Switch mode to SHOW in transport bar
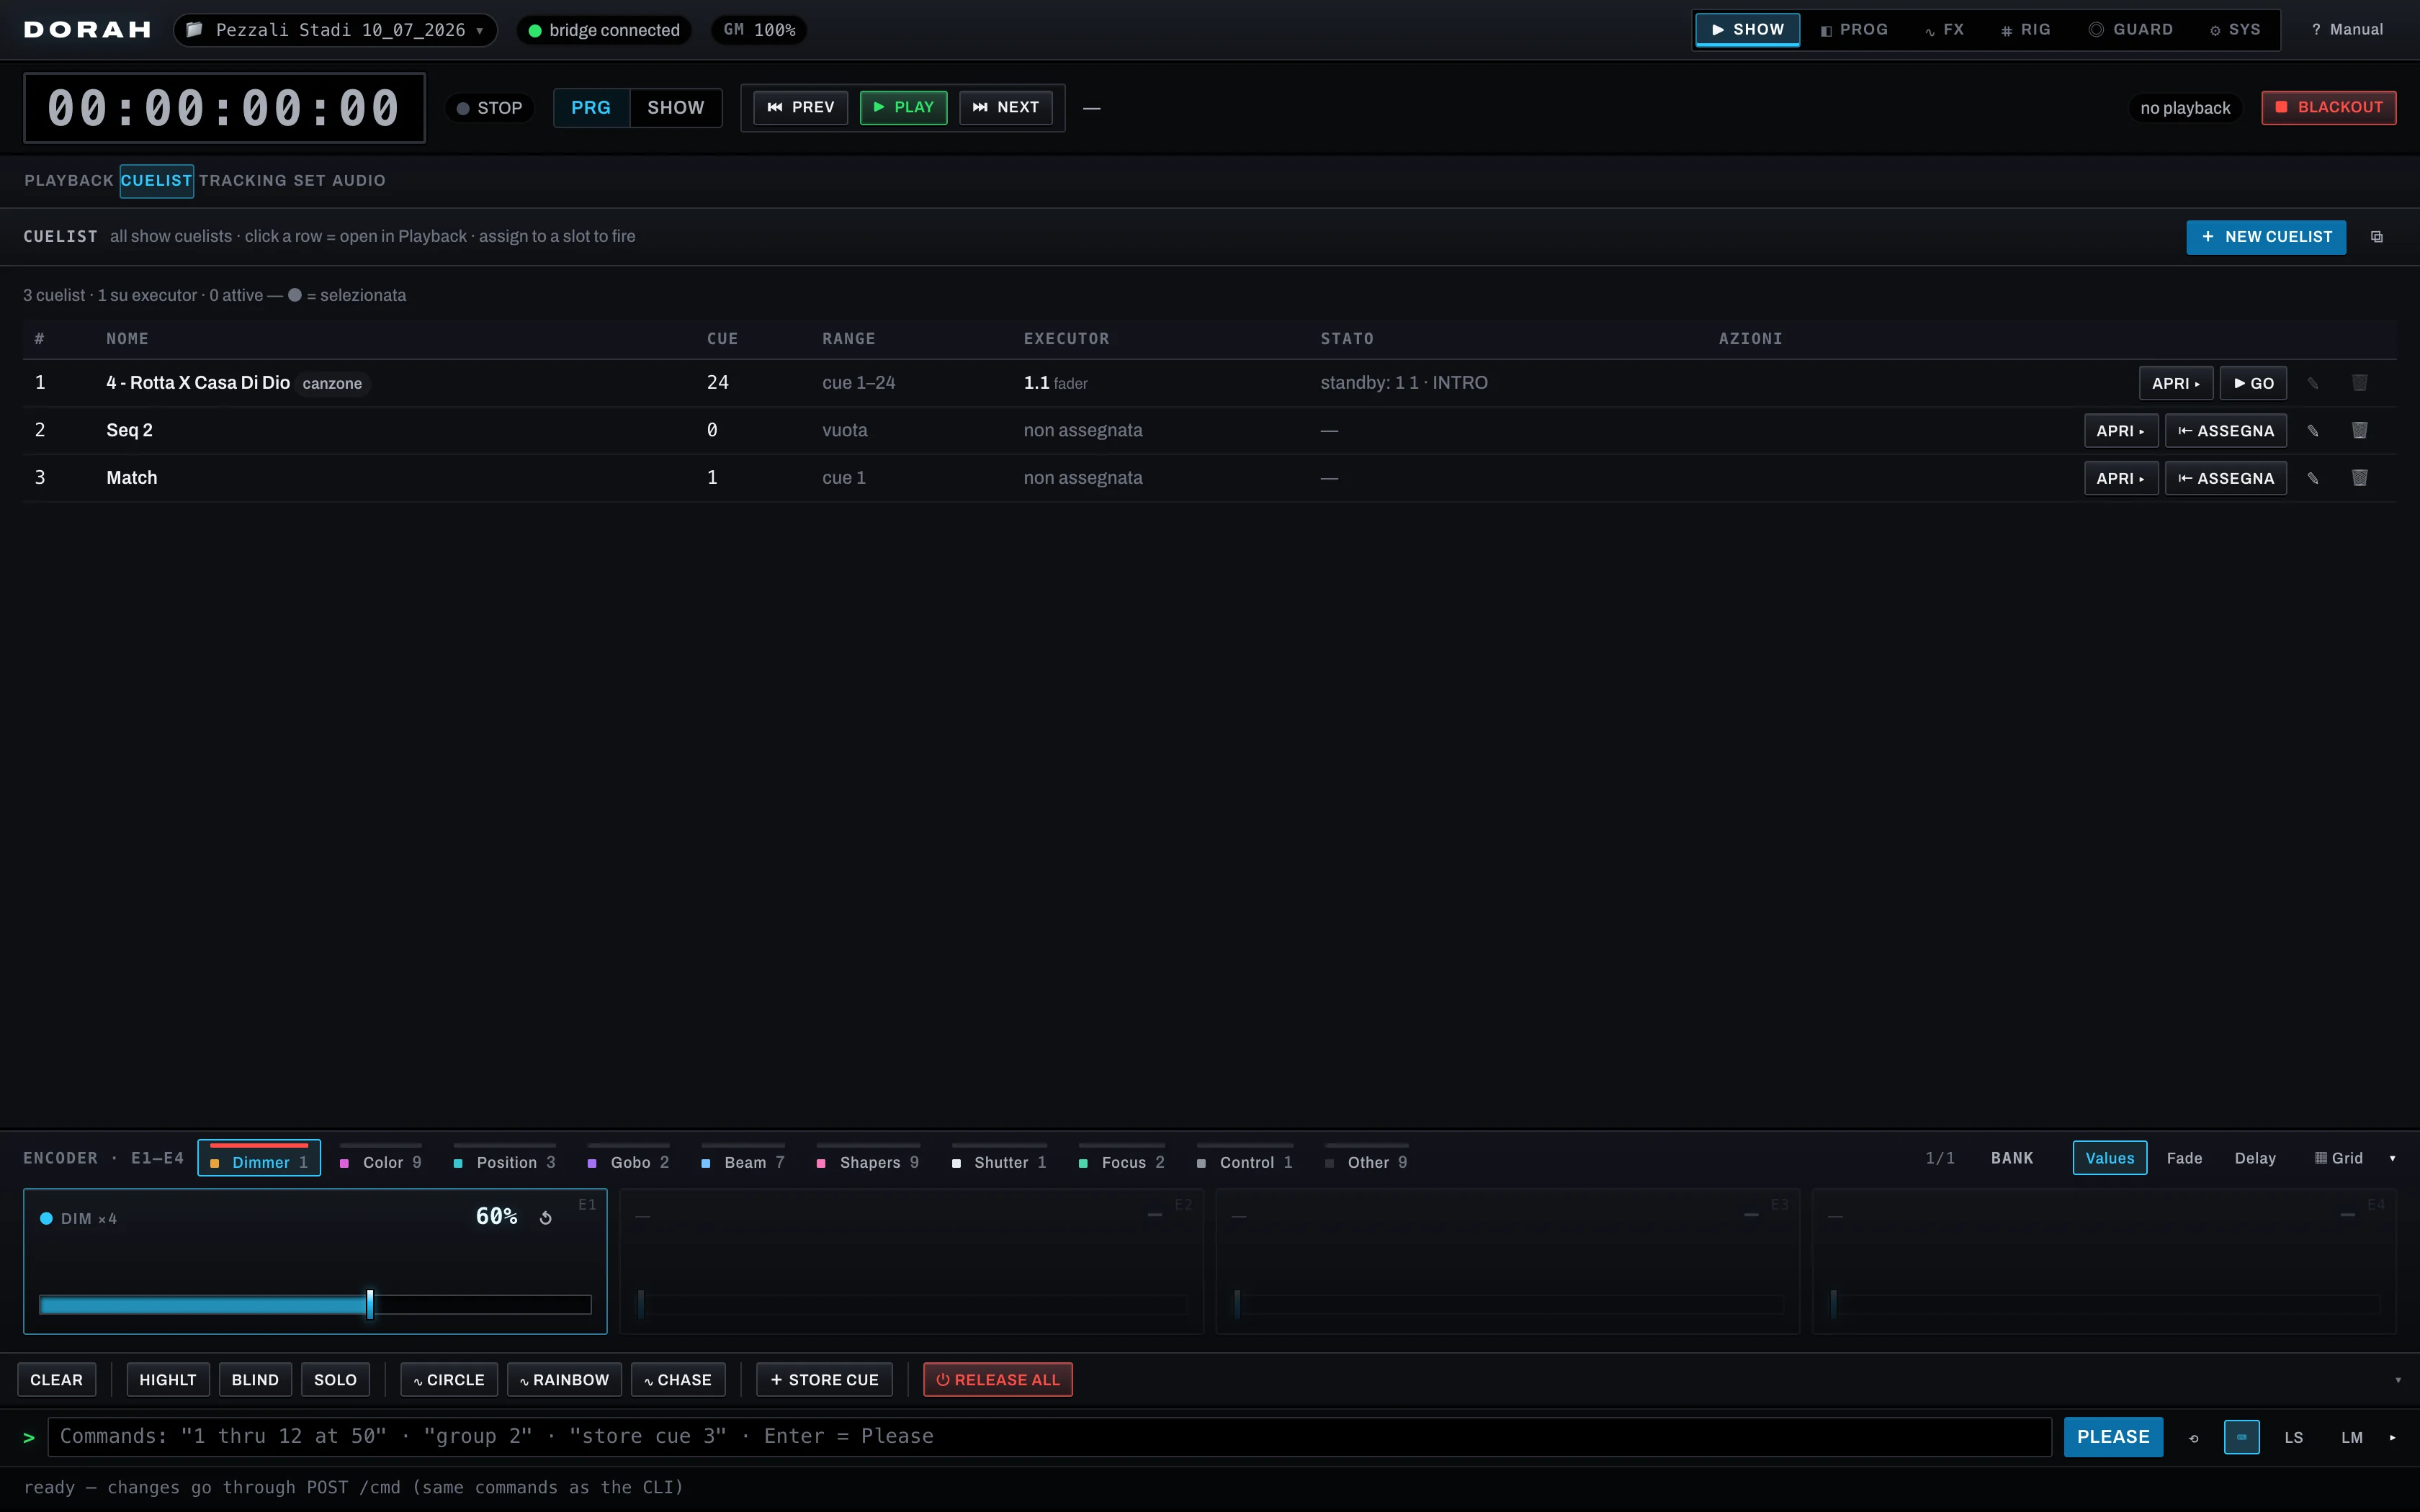This screenshot has width=2420, height=1512. pyautogui.click(x=675, y=108)
